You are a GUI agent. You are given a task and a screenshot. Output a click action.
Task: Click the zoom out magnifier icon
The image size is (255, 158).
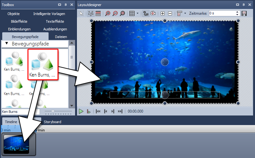coord(115,13)
